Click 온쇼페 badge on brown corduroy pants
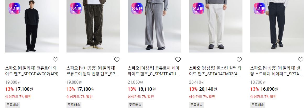This screenshot has height=112, width=304. pyautogui.click(x=76, y=9)
